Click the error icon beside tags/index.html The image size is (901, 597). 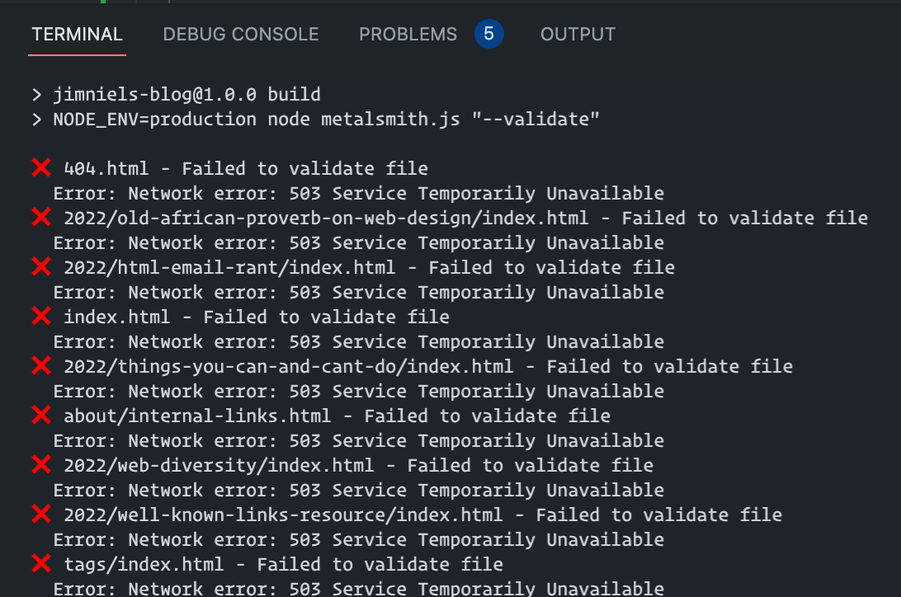tap(41, 563)
